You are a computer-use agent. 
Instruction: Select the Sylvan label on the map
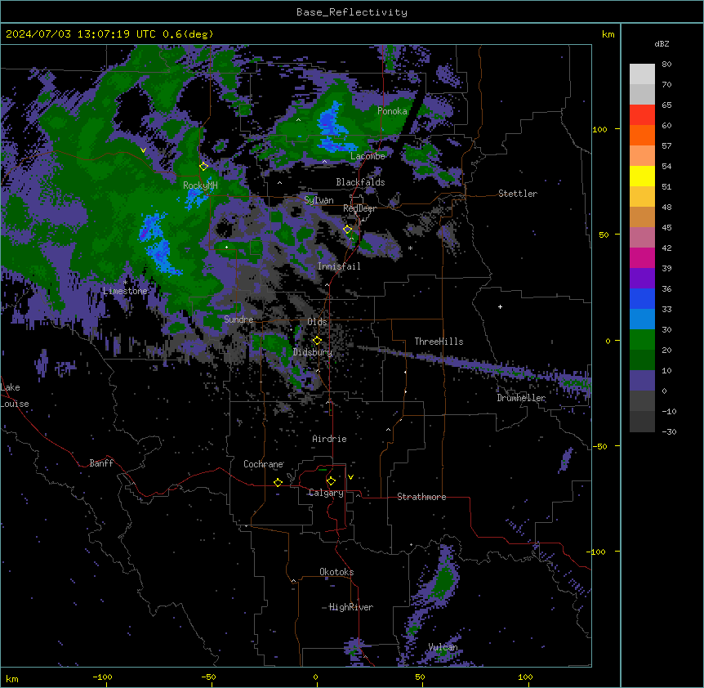click(319, 200)
